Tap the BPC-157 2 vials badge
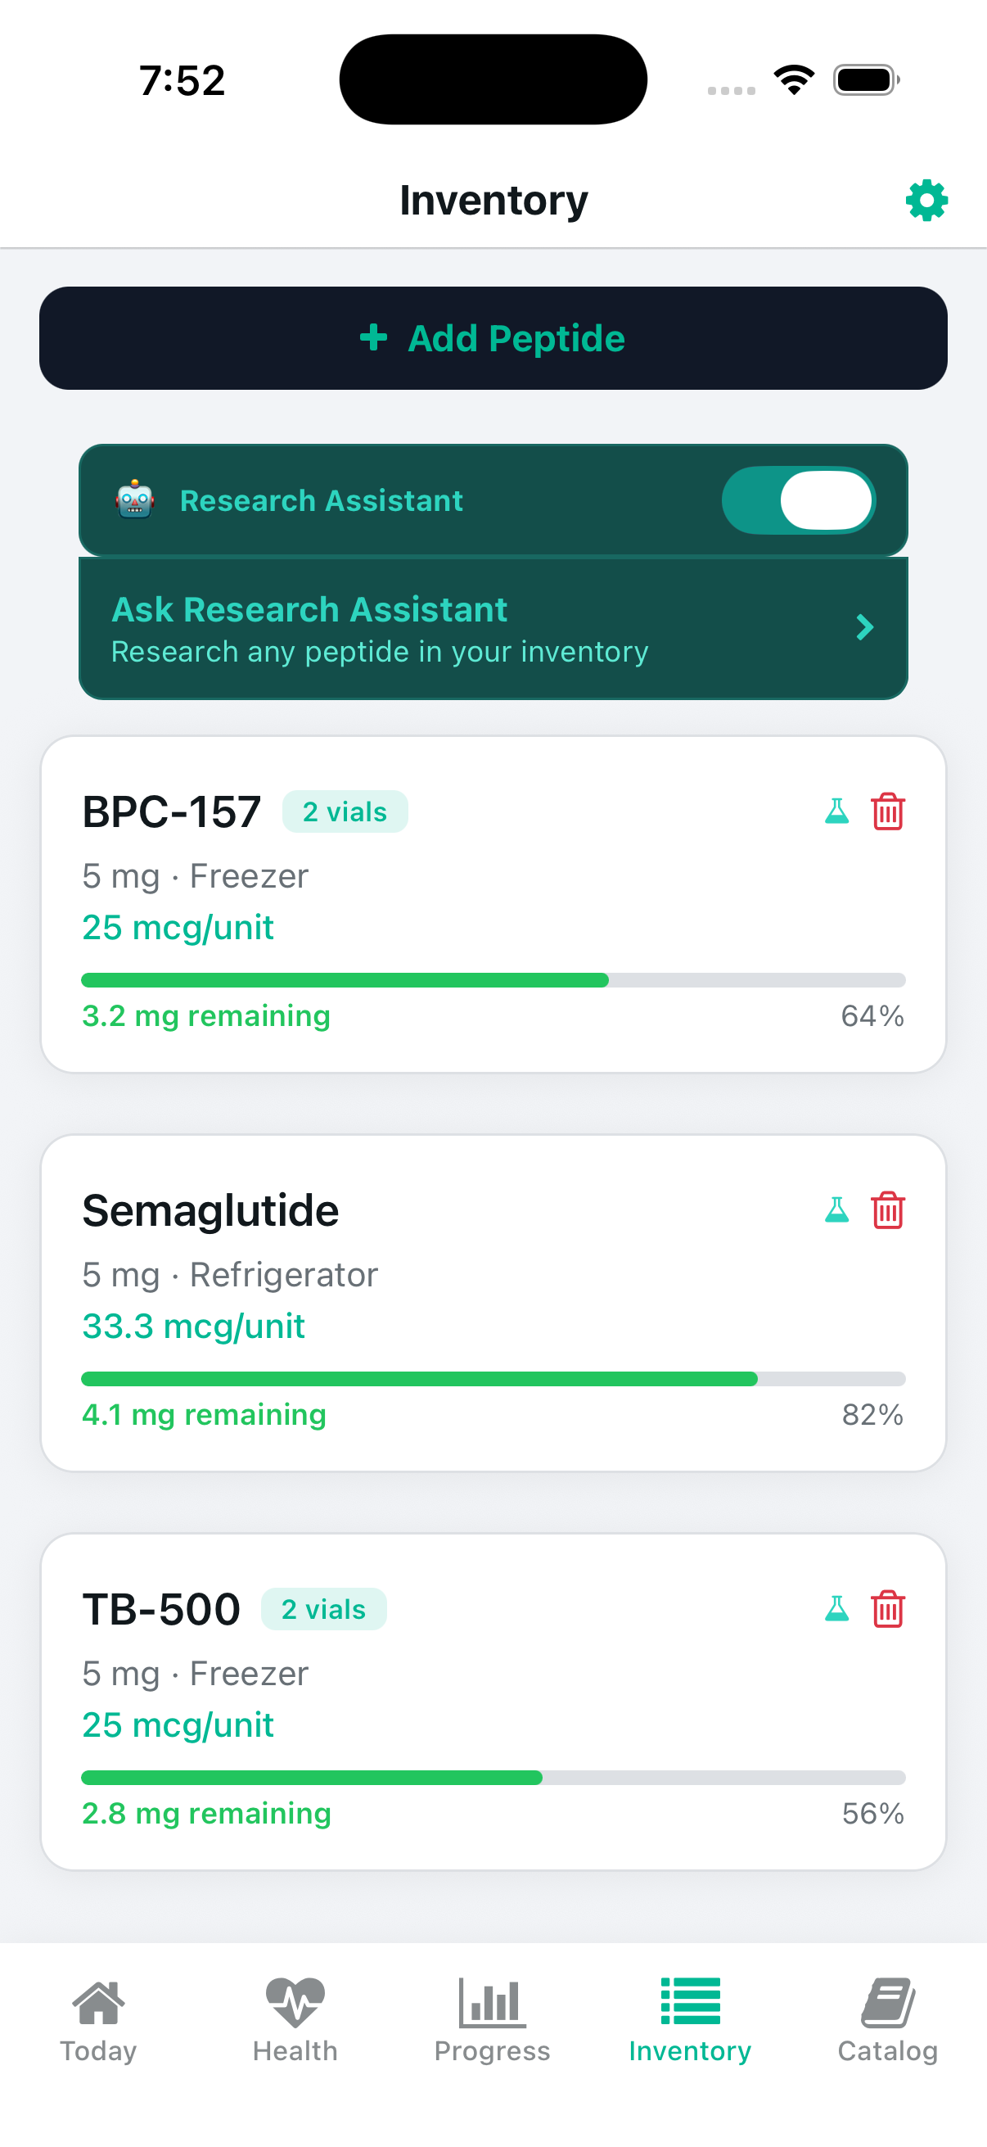 (x=345, y=811)
